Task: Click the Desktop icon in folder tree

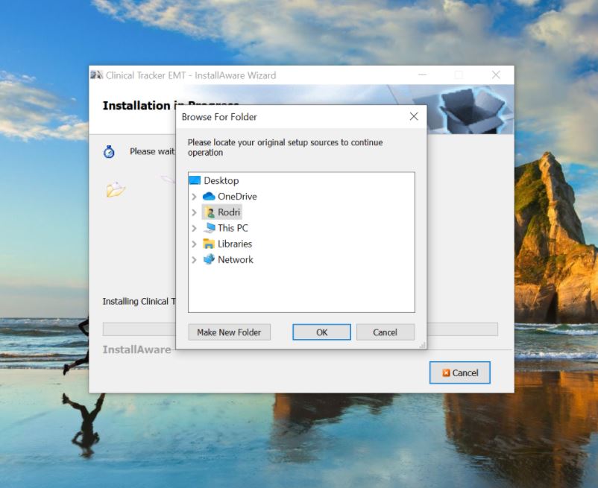Action: [x=195, y=180]
